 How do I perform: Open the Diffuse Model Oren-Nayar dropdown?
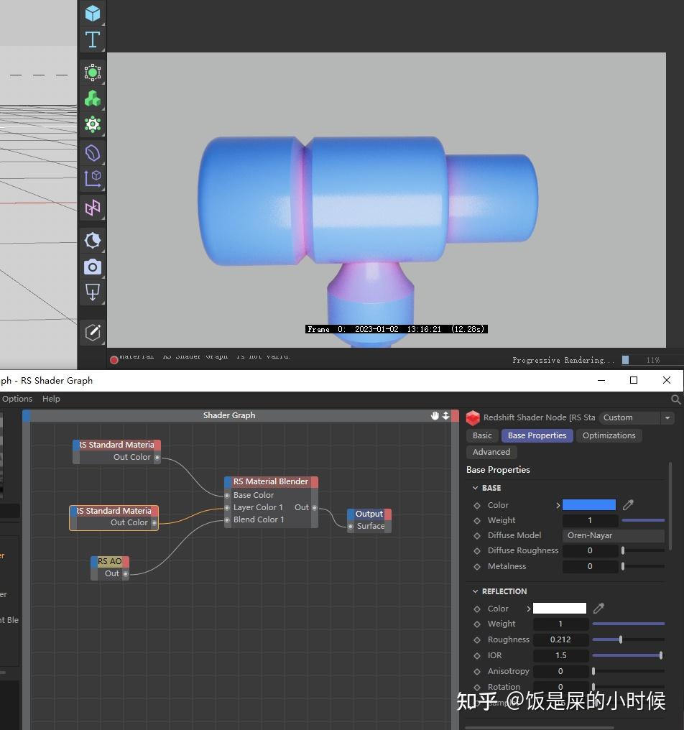613,535
